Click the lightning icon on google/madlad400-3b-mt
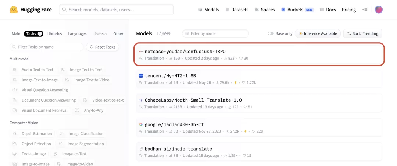Viewport: 397px width, 166px height. pos(245,131)
